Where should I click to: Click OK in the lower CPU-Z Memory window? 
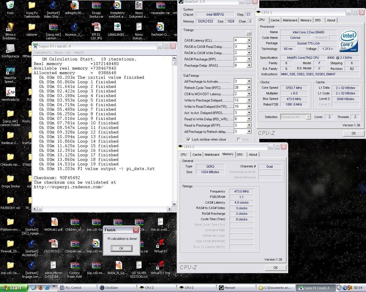click(276, 267)
